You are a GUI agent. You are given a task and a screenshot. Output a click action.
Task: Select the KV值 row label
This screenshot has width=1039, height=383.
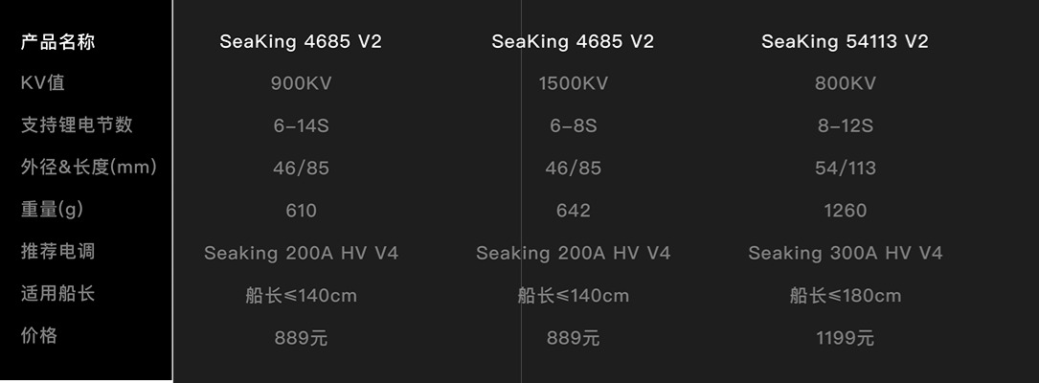pos(42,83)
